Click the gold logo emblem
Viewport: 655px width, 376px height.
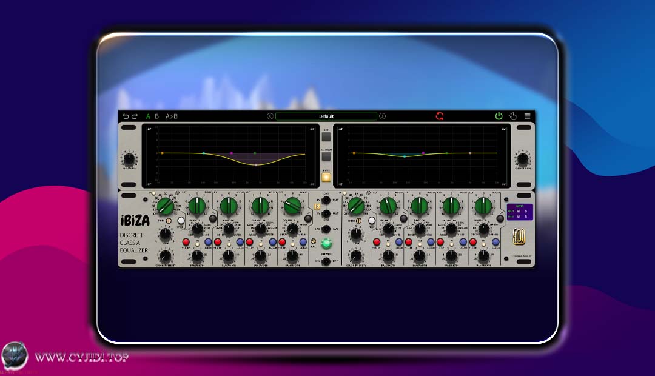[x=519, y=237]
